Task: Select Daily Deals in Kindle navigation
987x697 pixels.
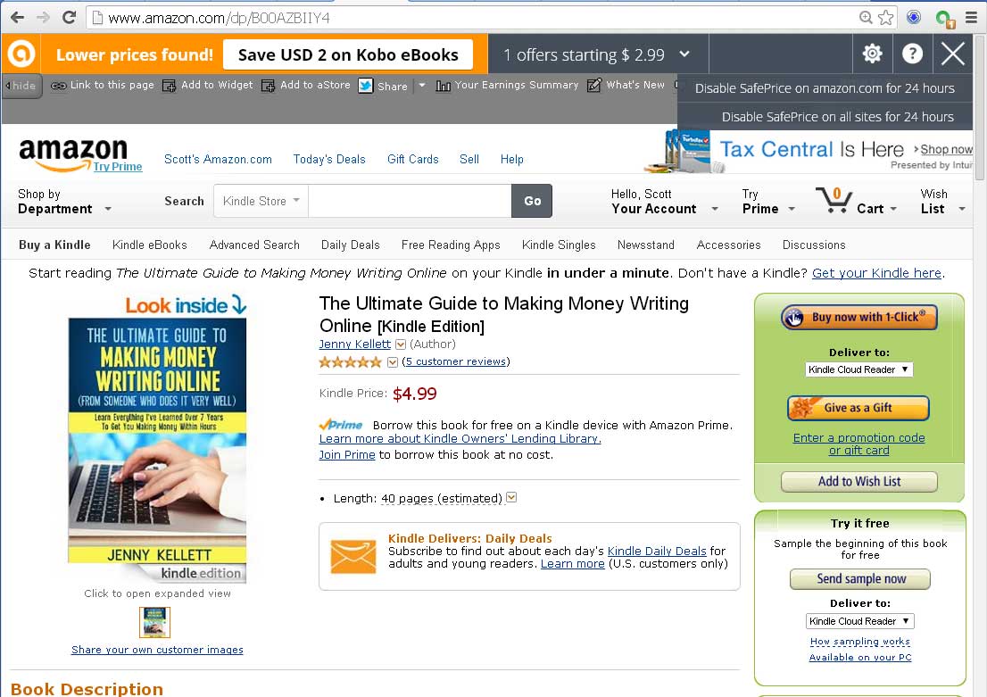Action: 350,245
